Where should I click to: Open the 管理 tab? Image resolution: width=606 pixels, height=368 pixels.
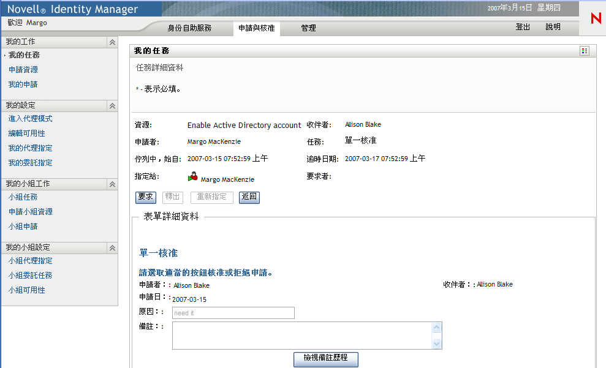pyautogui.click(x=308, y=28)
